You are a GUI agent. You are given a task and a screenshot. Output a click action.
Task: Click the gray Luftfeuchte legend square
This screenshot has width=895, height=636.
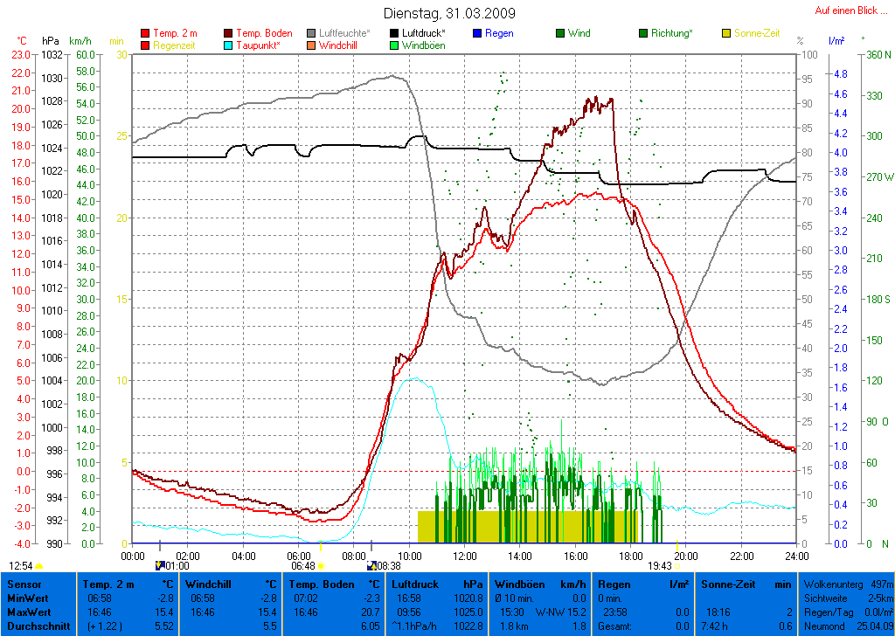[x=312, y=33]
